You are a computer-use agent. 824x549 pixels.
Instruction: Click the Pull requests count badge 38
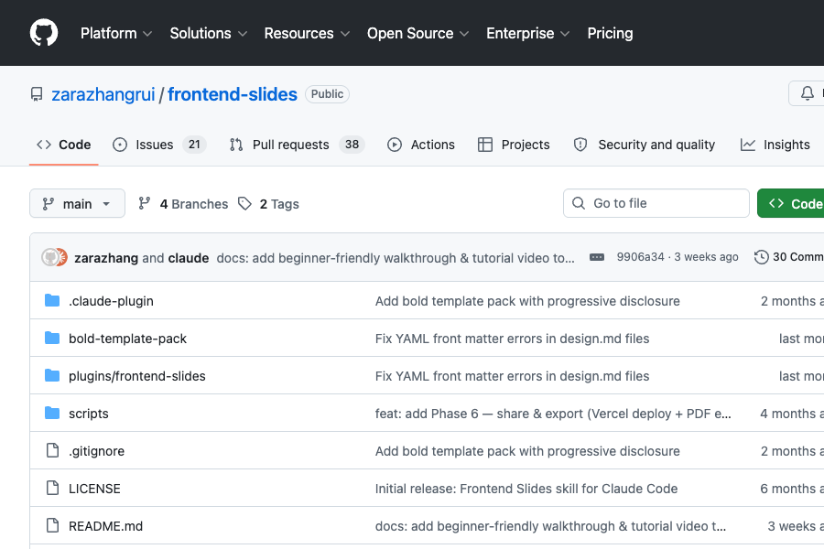352,145
